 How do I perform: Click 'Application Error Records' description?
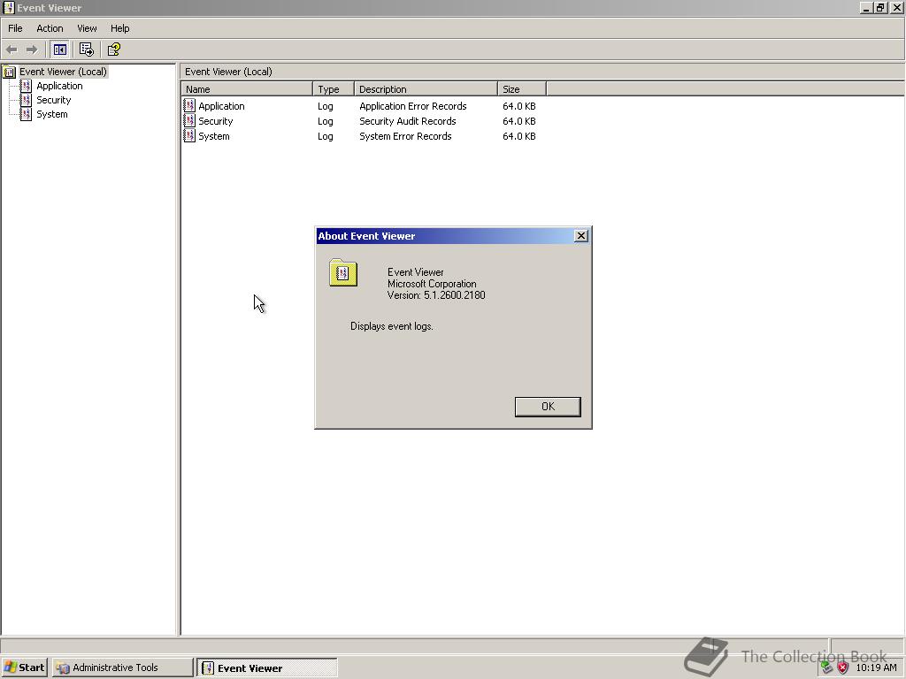[x=412, y=106]
